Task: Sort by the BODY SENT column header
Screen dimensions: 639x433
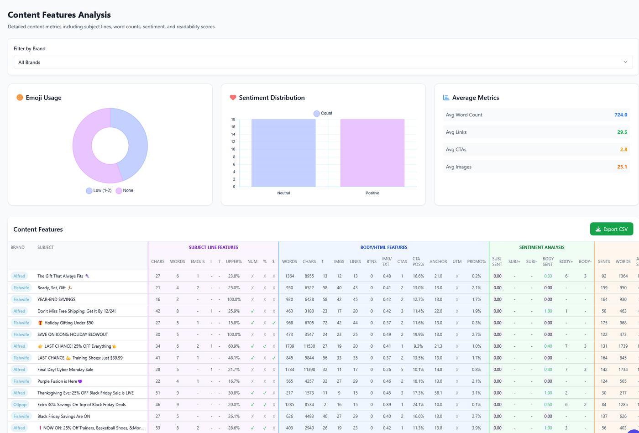Action: pyautogui.click(x=548, y=261)
